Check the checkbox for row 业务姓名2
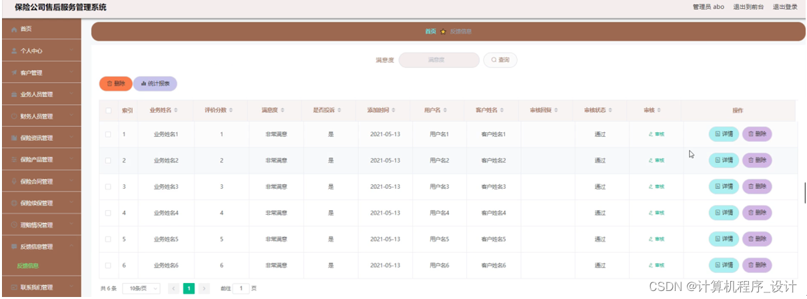The height and width of the screenshot is (299, 807). point(108,160)
